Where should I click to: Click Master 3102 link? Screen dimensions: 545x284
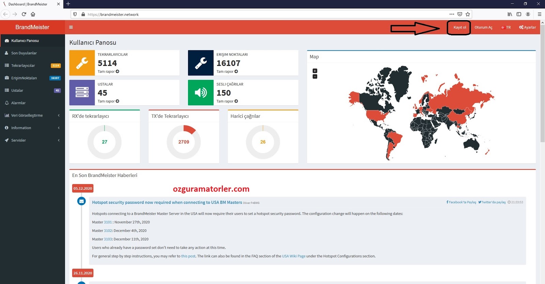click(108, 231)
